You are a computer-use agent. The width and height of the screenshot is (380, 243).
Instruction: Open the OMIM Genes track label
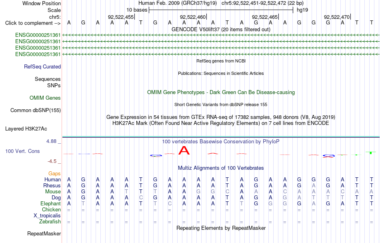coord(45,98)
